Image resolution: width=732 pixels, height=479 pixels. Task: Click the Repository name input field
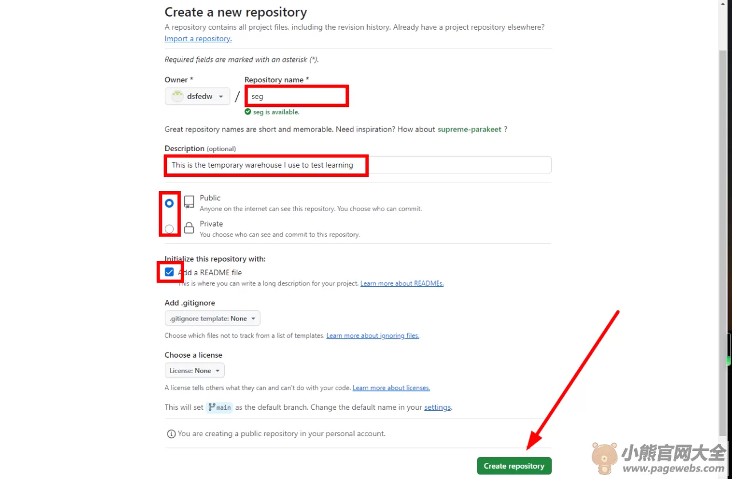pos(296,96)
